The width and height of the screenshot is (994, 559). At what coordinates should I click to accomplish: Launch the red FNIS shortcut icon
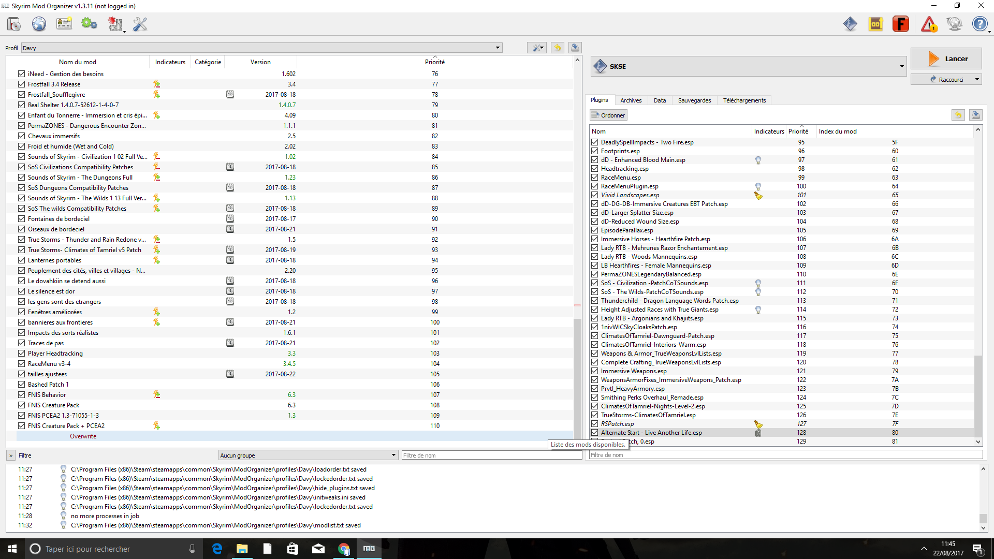tap(901, 24)
